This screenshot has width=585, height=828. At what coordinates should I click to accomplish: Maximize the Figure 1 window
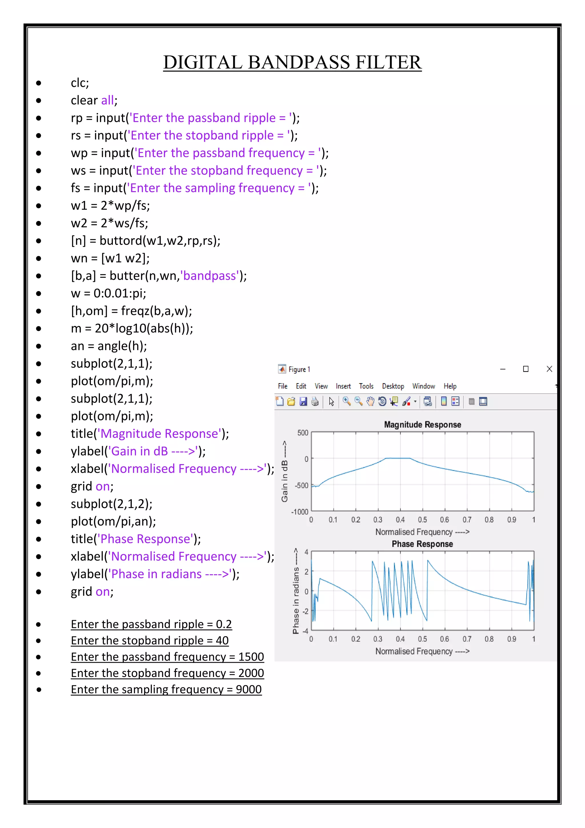point(526,369)
